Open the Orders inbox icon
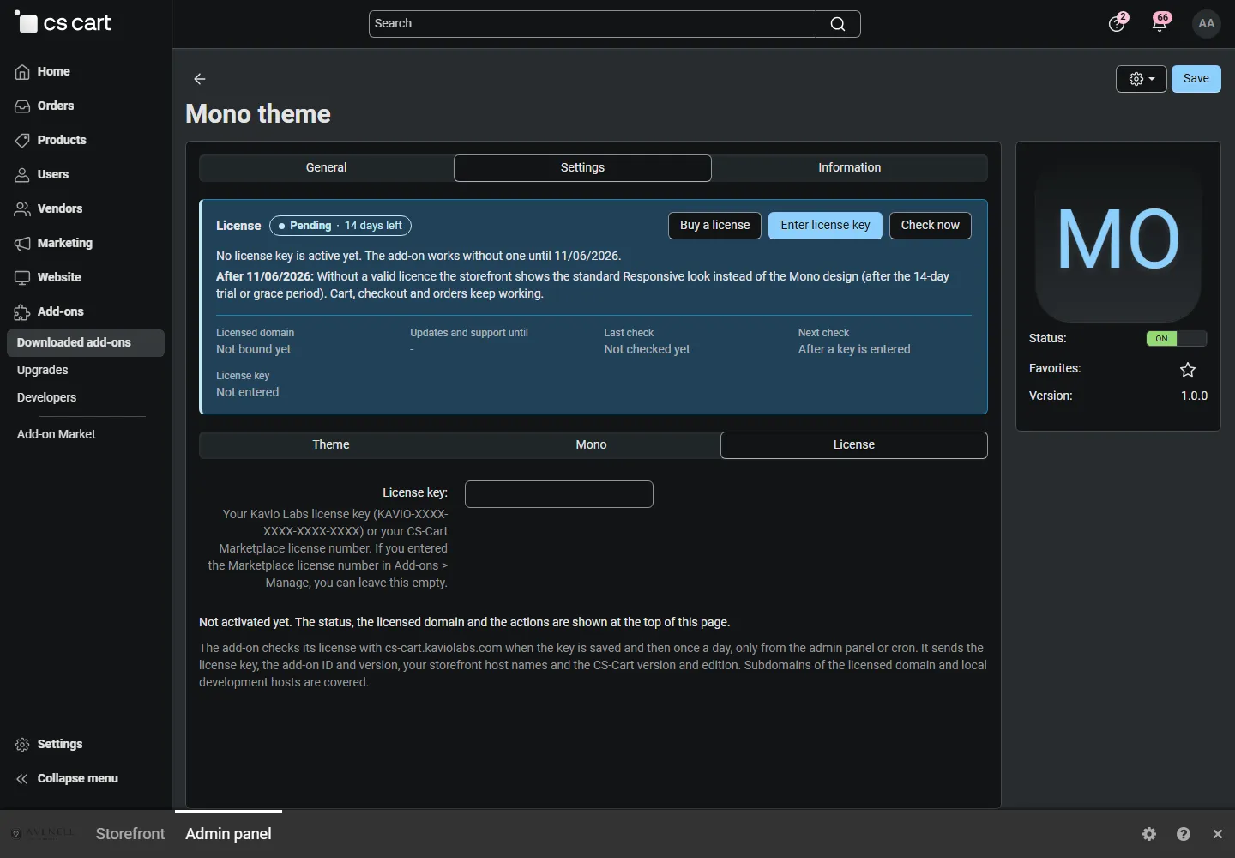This screenshot has height=858, width=1235. pos(22,106)
